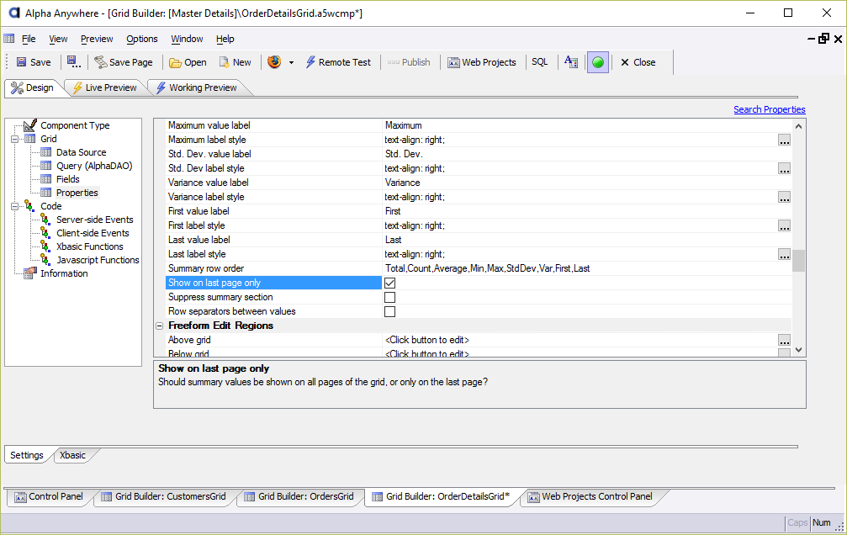Open the Options menu
The image size is (847, 535).
[142, 39]
